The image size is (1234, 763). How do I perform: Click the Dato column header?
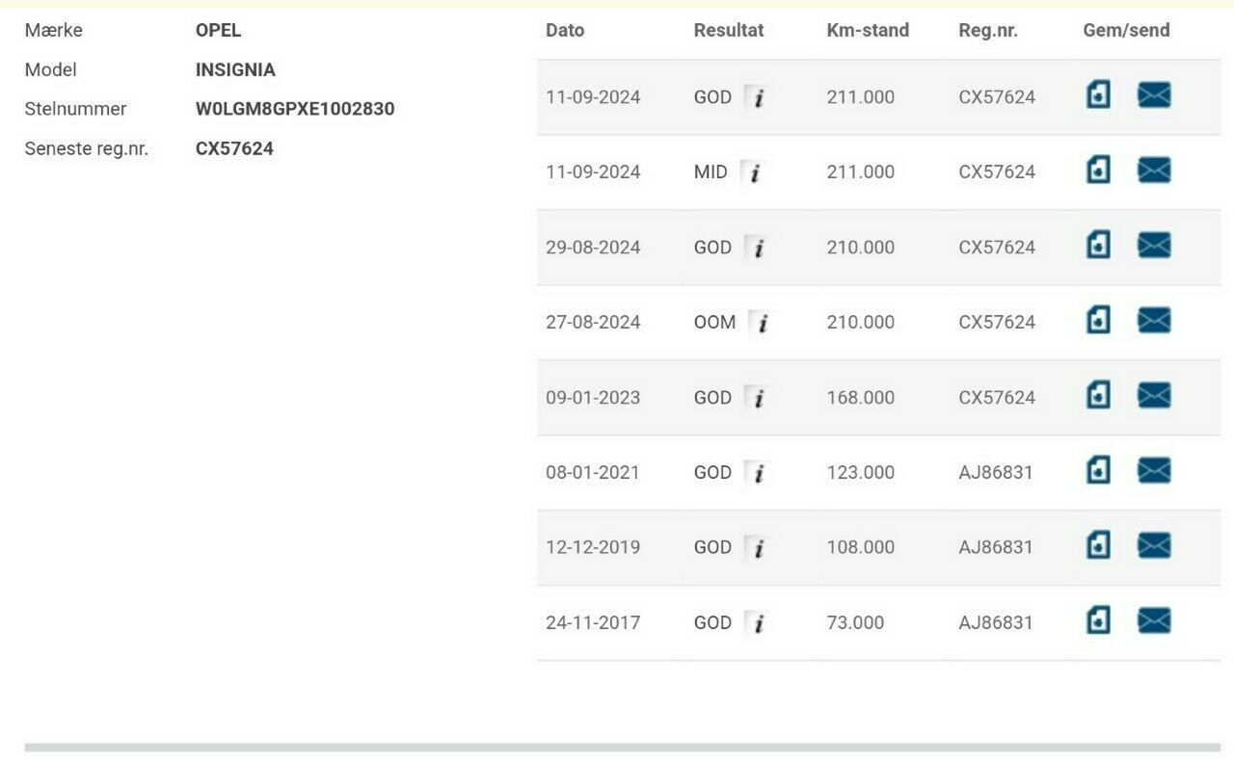(565, 30)
